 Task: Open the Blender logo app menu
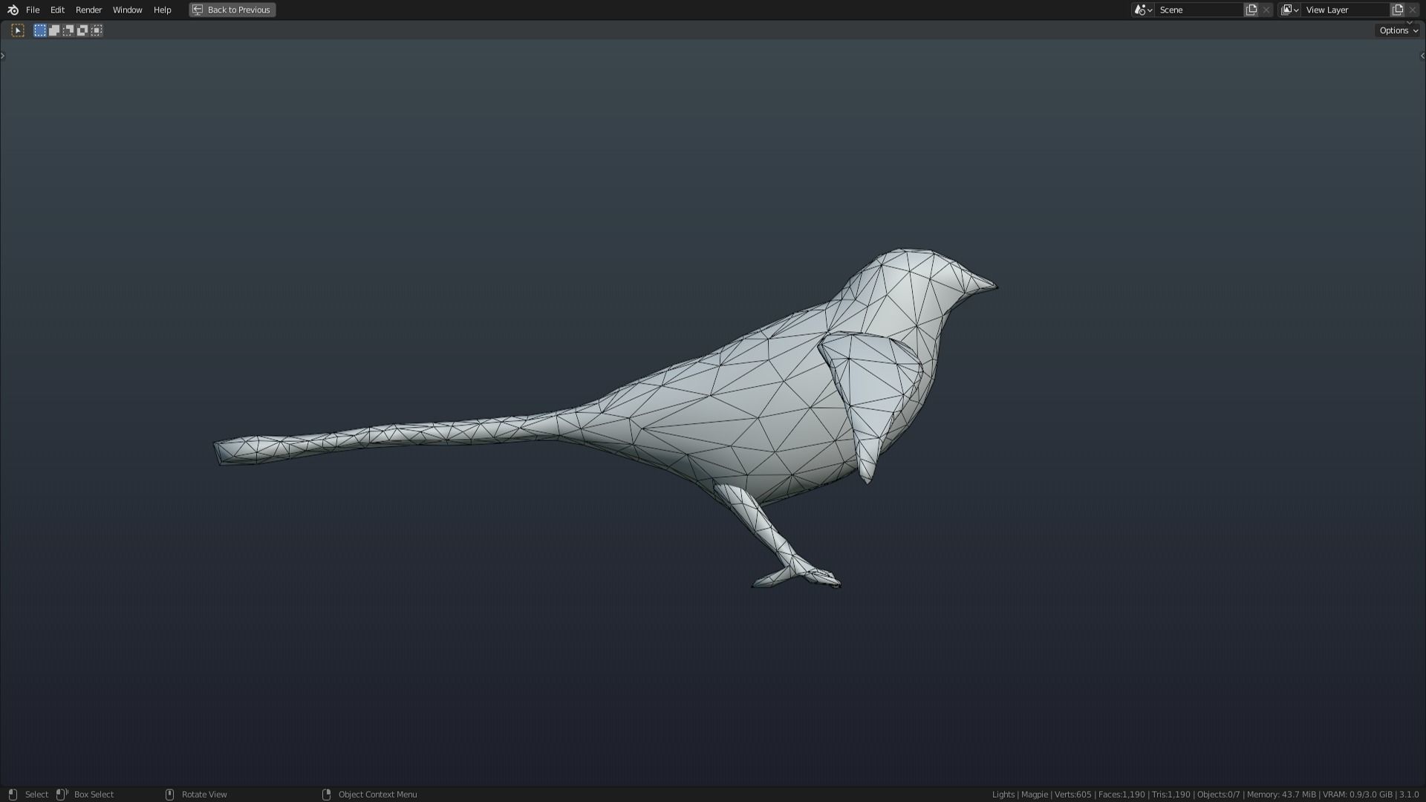[13, 10]
